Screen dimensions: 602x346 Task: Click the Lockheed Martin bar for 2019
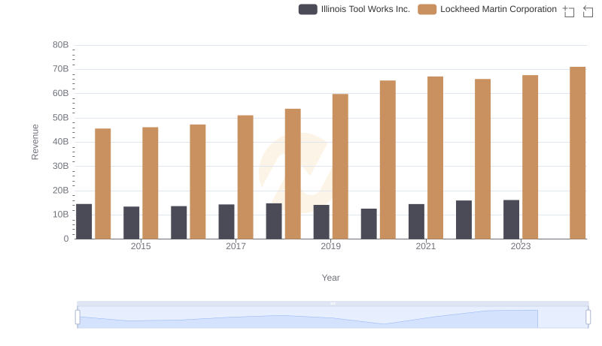(340, 167)
